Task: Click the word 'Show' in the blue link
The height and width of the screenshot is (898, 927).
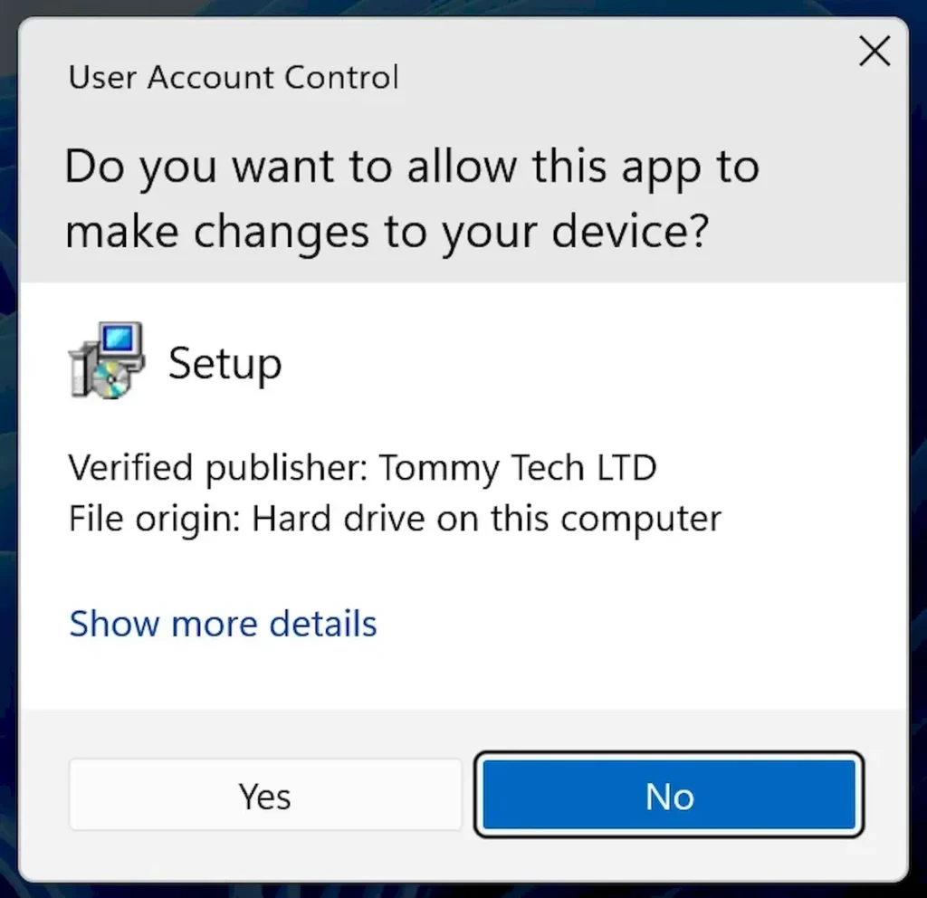Action: [115, 624]
